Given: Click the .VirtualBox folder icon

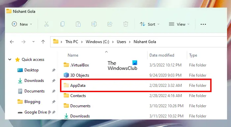Looking at the screenshot, I should click(66, 65).
